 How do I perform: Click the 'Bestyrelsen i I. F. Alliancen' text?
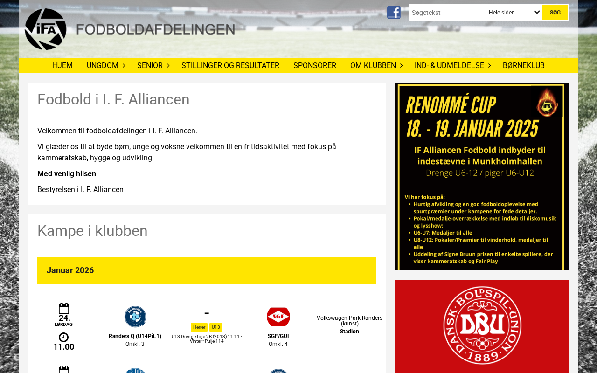click(x=80, y=190)
